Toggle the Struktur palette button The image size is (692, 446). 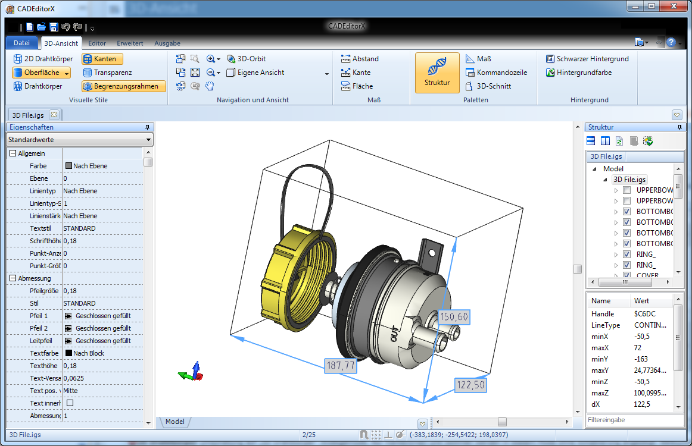coord(437,73)
